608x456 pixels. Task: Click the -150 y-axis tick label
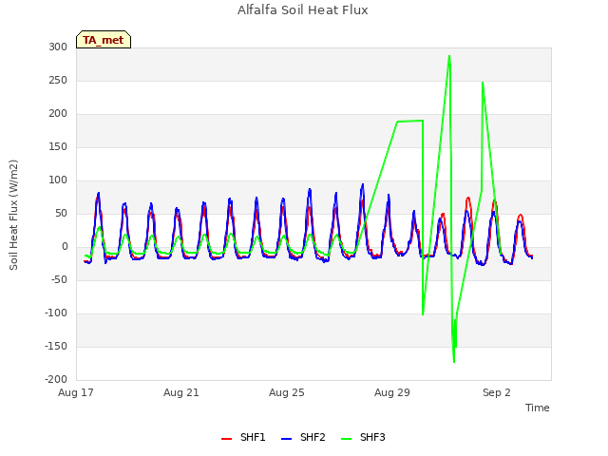pyautogui.click(x=56, y=346)
